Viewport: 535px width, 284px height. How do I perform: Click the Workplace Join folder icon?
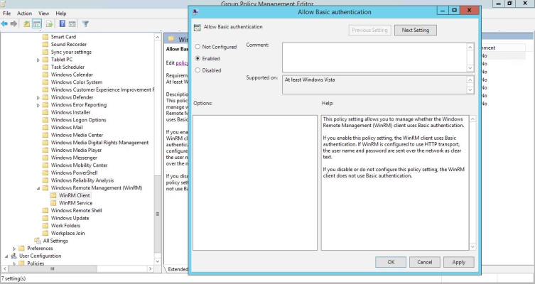click(x=45, y=233)
